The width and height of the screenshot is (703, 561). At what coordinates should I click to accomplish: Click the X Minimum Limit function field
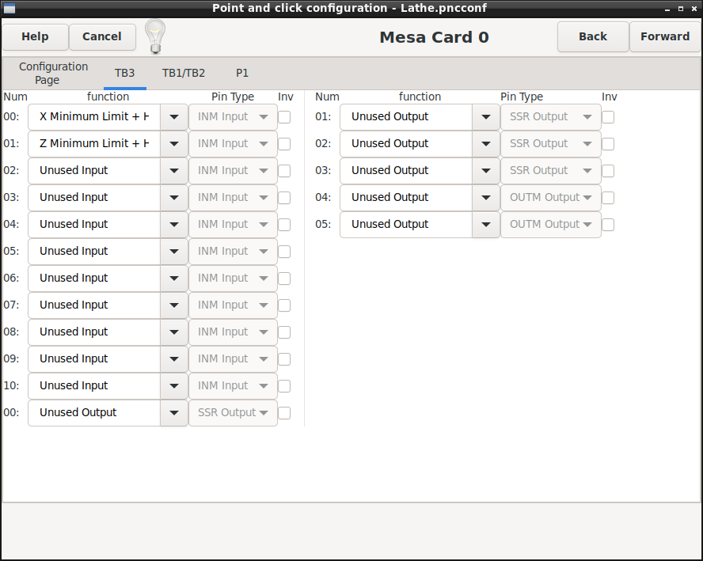point(94,117)
